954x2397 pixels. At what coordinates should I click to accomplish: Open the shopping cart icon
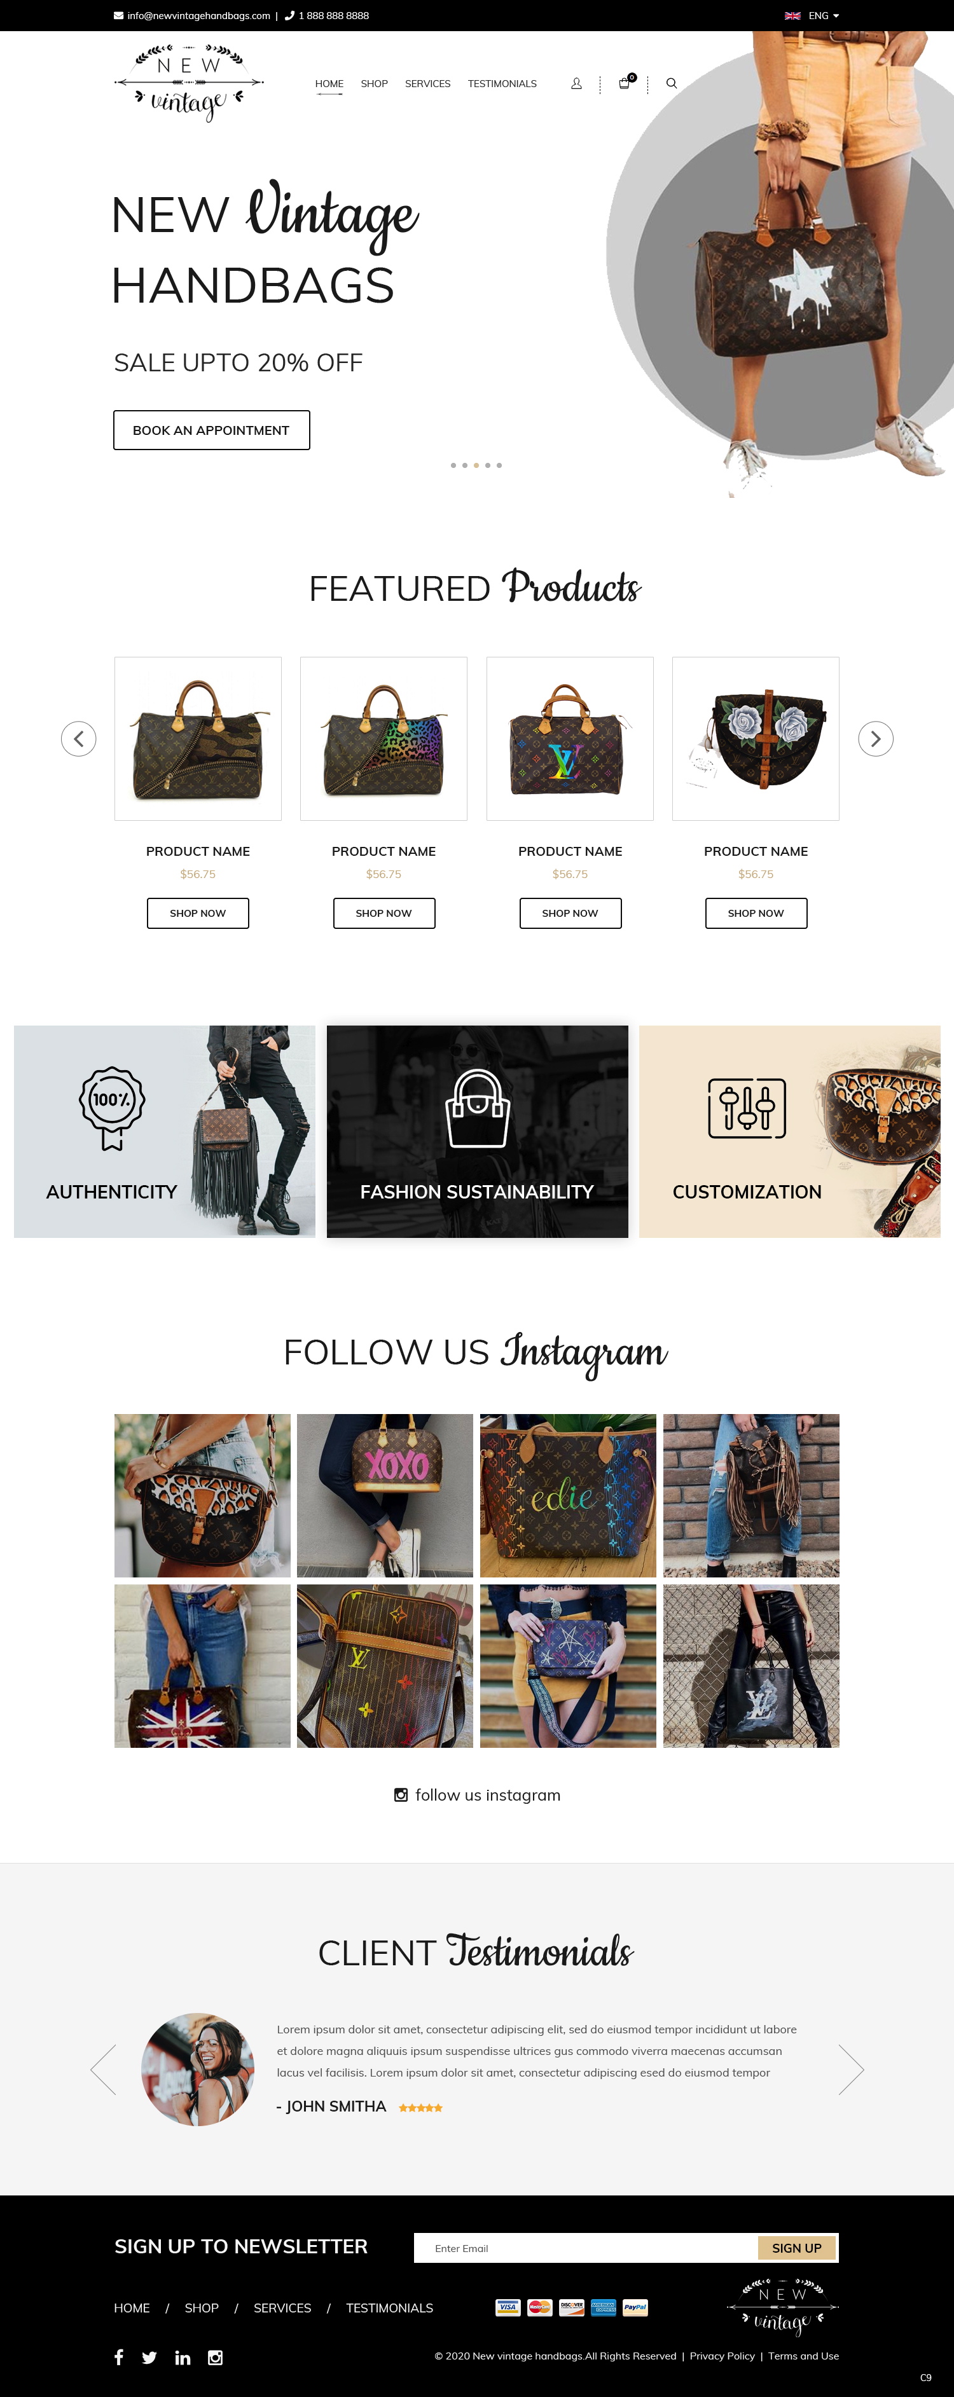(625, 83)
